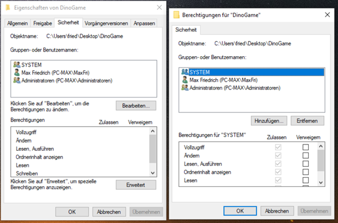Select the Sicherheit tab in Eigenschaften window
This screenshot has height=223, width=338.
(68, 22)
